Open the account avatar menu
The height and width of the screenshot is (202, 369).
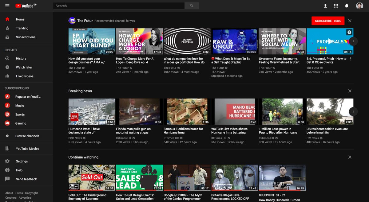click(359, 6)
